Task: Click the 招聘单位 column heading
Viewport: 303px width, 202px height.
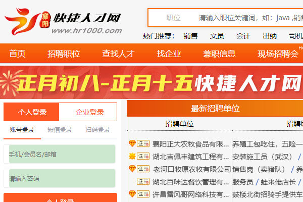Action: 179,124
